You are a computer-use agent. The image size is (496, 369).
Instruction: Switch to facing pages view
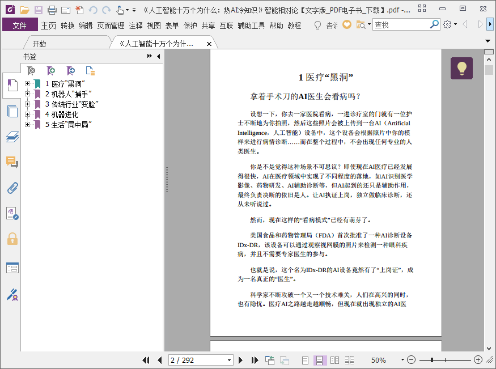pos(334,360)
